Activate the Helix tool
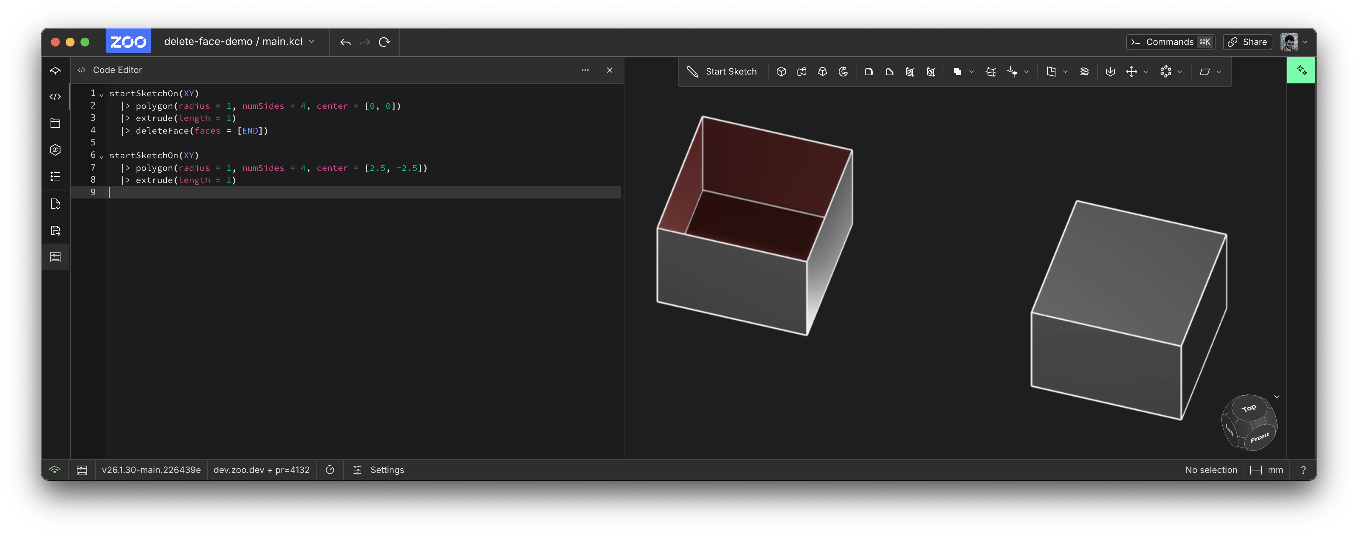 coord(1084,72)
